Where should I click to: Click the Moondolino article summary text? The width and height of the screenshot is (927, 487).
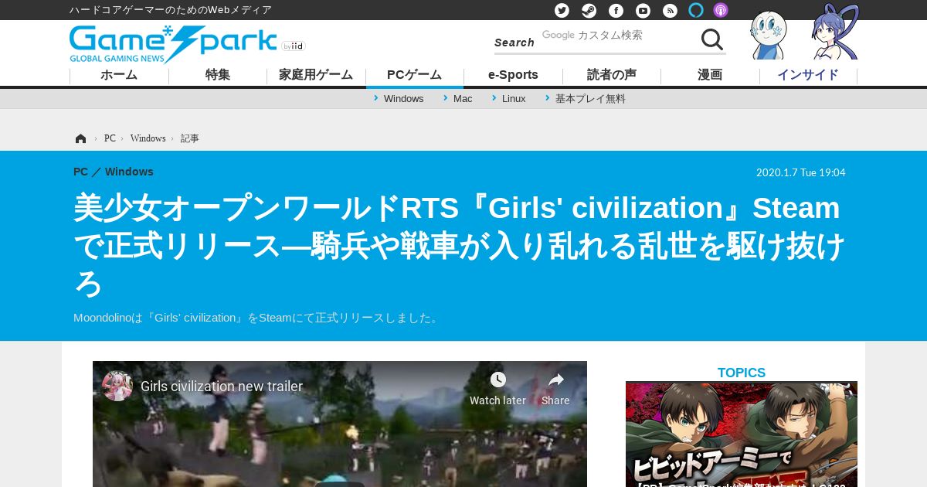257,318
